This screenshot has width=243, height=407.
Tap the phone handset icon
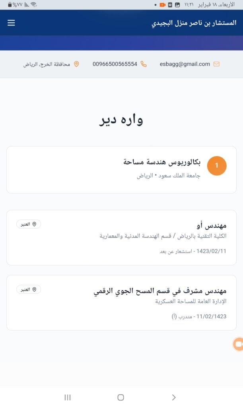click(x=144, y=64)
